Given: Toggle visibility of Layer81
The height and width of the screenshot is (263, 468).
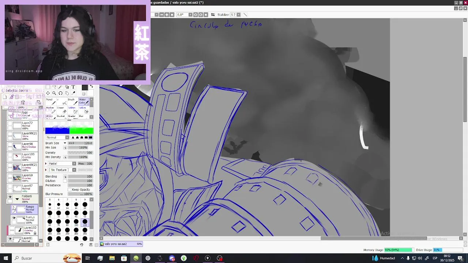Looking at the screenshot, I should [10, 239].
